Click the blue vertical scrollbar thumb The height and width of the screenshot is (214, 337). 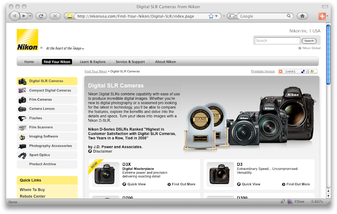(328, 55)
